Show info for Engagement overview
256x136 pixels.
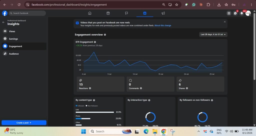105,35
